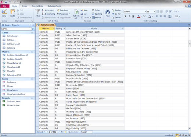The height and width of the screenshot is (137, 191).
Task: Apply the red font color
Action: click(x=138, y=16)
